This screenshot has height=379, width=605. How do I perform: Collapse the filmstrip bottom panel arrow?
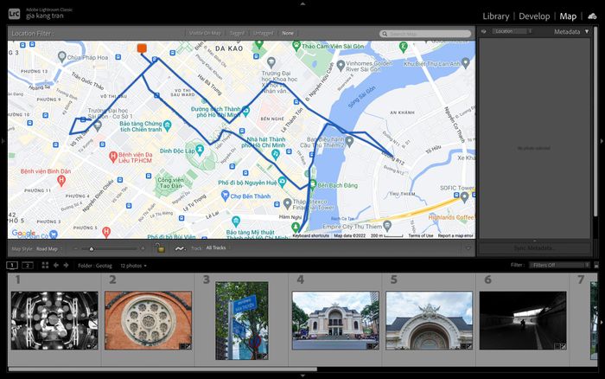(302, 376)
